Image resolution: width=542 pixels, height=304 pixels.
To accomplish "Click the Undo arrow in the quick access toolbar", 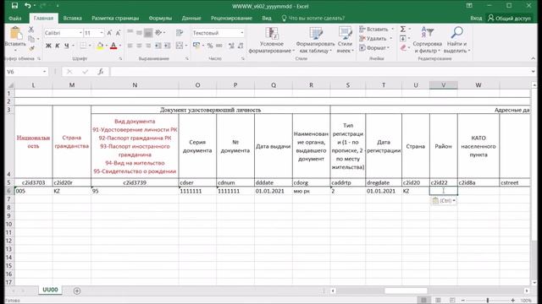I will point(28,6).
